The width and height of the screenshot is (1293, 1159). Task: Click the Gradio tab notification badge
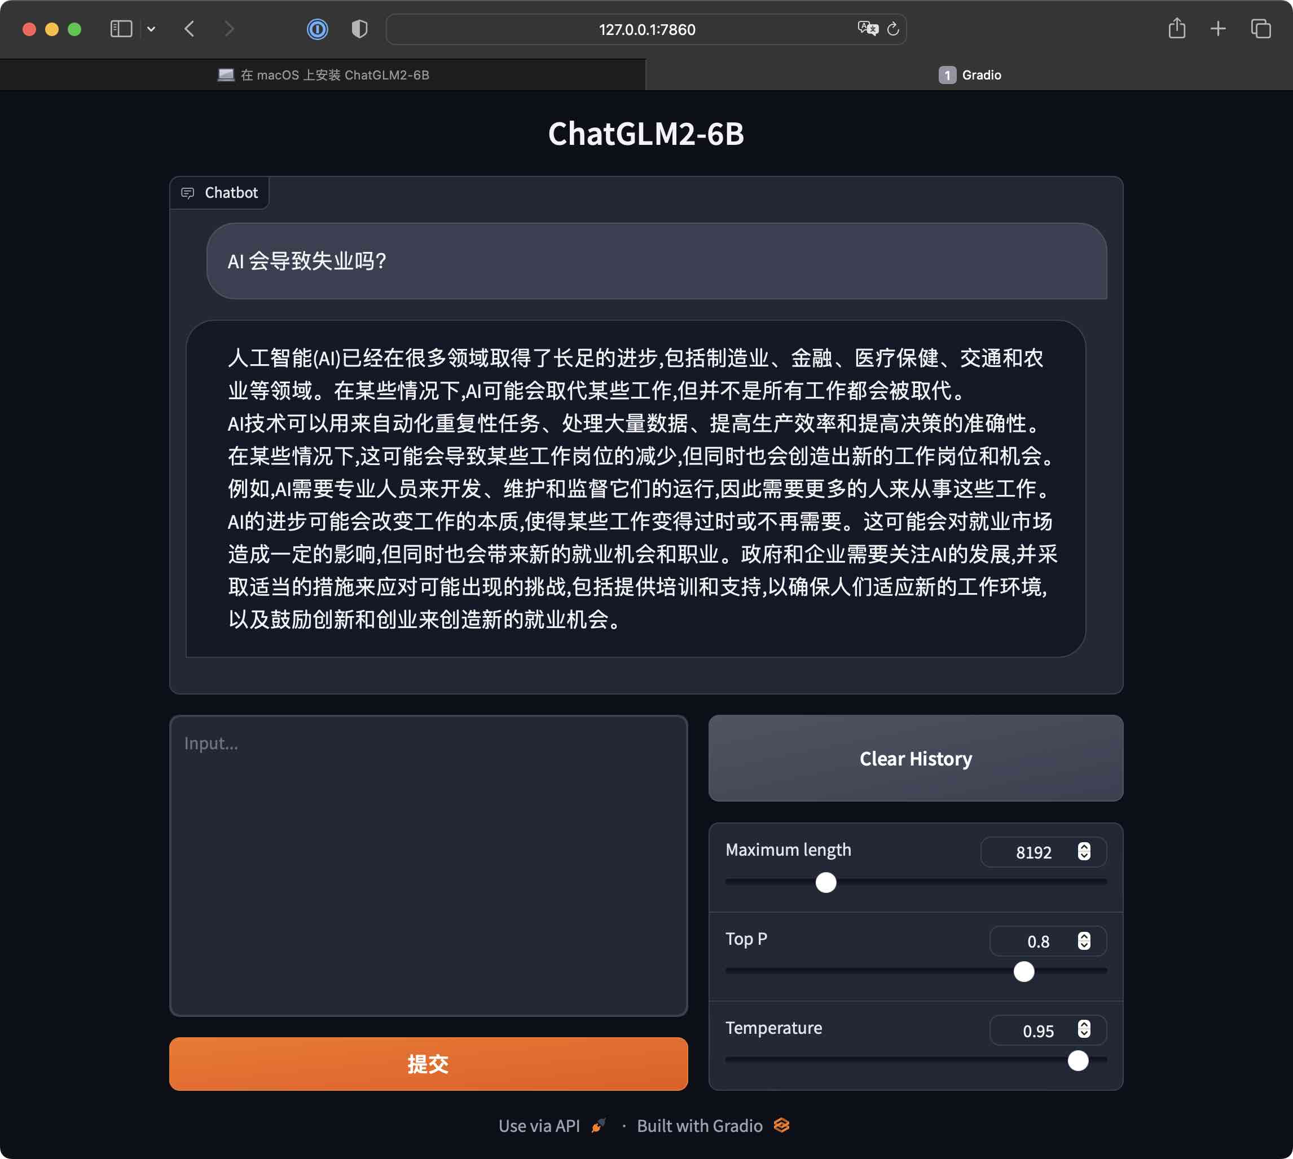tap(948, 75)
